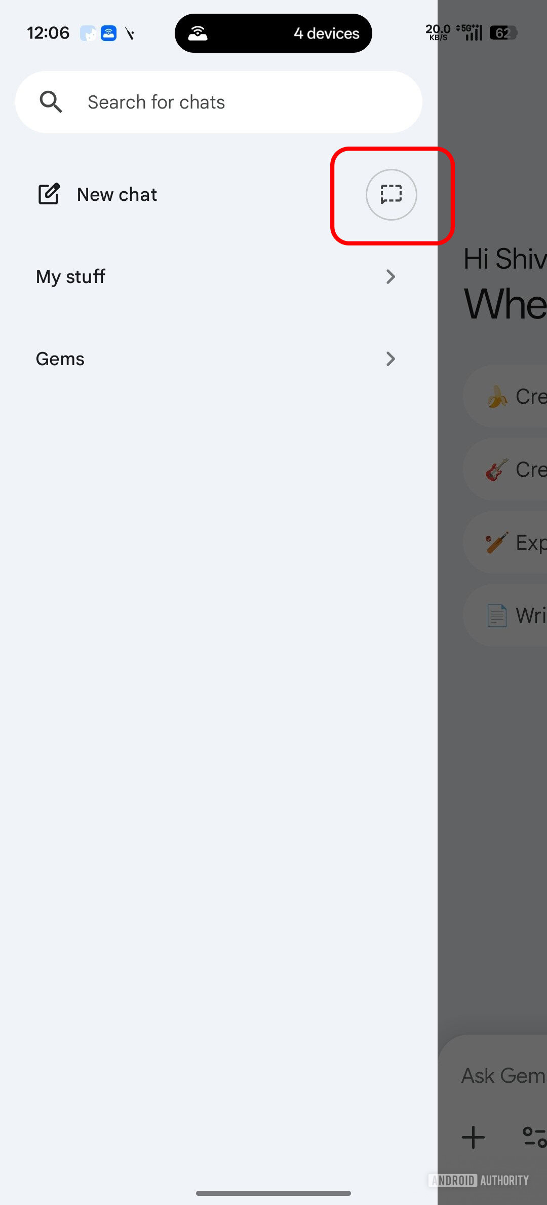Tap the battery indicator in the status bar
Image resolution: width=547 pixels, height=1205 pixels.
click(503, 32)
